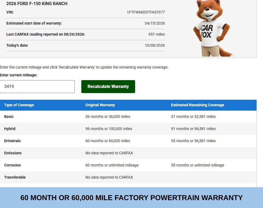Click the Recalculate Warranty button
The height and width of the screenshot is (208, 263).
[x=108, y=86]
